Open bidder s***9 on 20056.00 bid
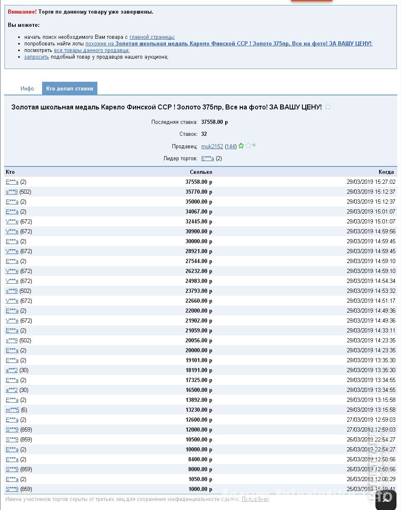This screenshot has height=510, width=401. click(x=12, y=340)
